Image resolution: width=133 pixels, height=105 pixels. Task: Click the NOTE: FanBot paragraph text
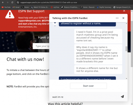[x=28, y=86]
